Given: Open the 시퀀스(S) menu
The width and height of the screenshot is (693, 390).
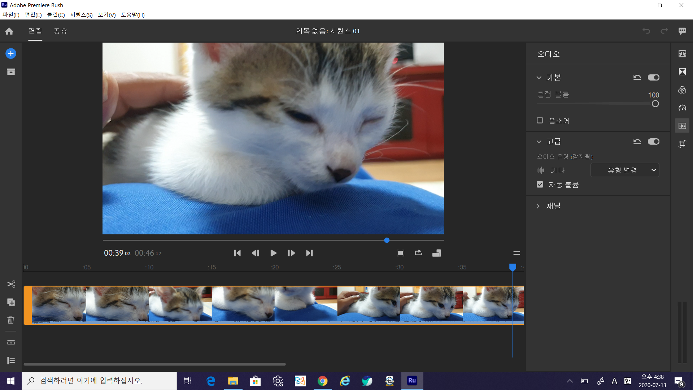Looking at the screenshot, I should (81, 15).
